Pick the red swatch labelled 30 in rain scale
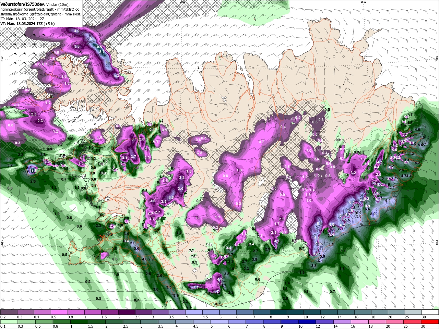The width and height of the screenshot is (439, 329). click(430, 322)
